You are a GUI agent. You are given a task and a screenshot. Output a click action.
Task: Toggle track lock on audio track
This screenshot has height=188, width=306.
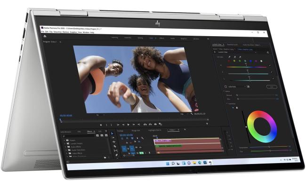(129, 154)
